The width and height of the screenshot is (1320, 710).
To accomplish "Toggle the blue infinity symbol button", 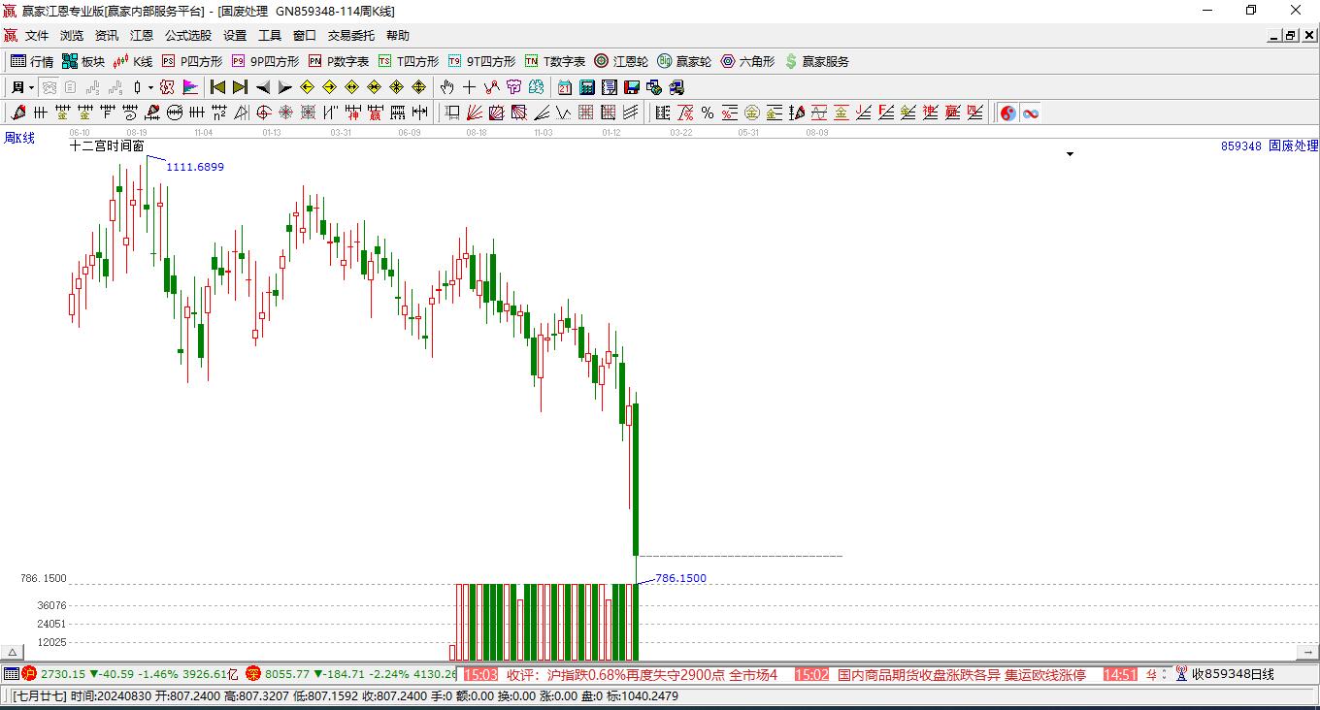I will 1030,113.
